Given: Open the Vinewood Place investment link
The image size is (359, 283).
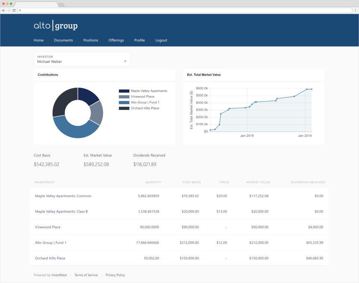Looking at the screenshot, I should click(47, 227).
